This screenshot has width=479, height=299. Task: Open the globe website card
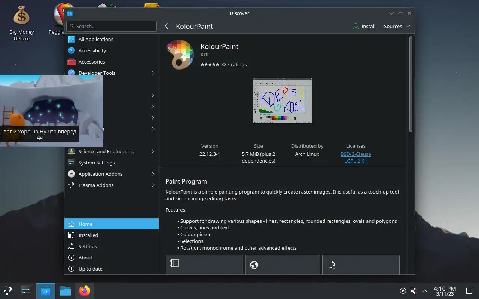283,264
